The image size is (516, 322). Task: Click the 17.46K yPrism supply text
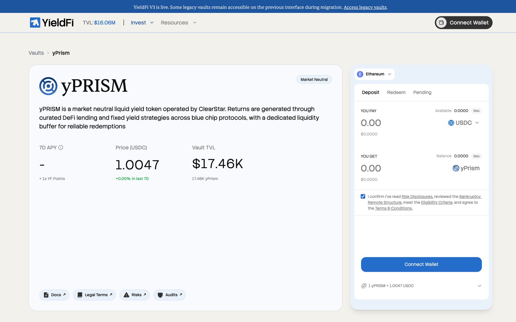205,179
